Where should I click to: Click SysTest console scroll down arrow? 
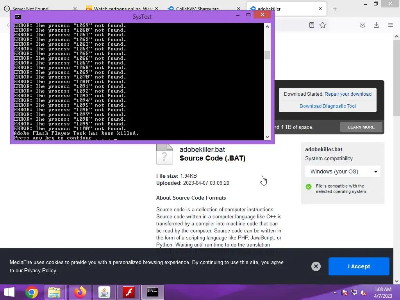[x=267, y=137]
